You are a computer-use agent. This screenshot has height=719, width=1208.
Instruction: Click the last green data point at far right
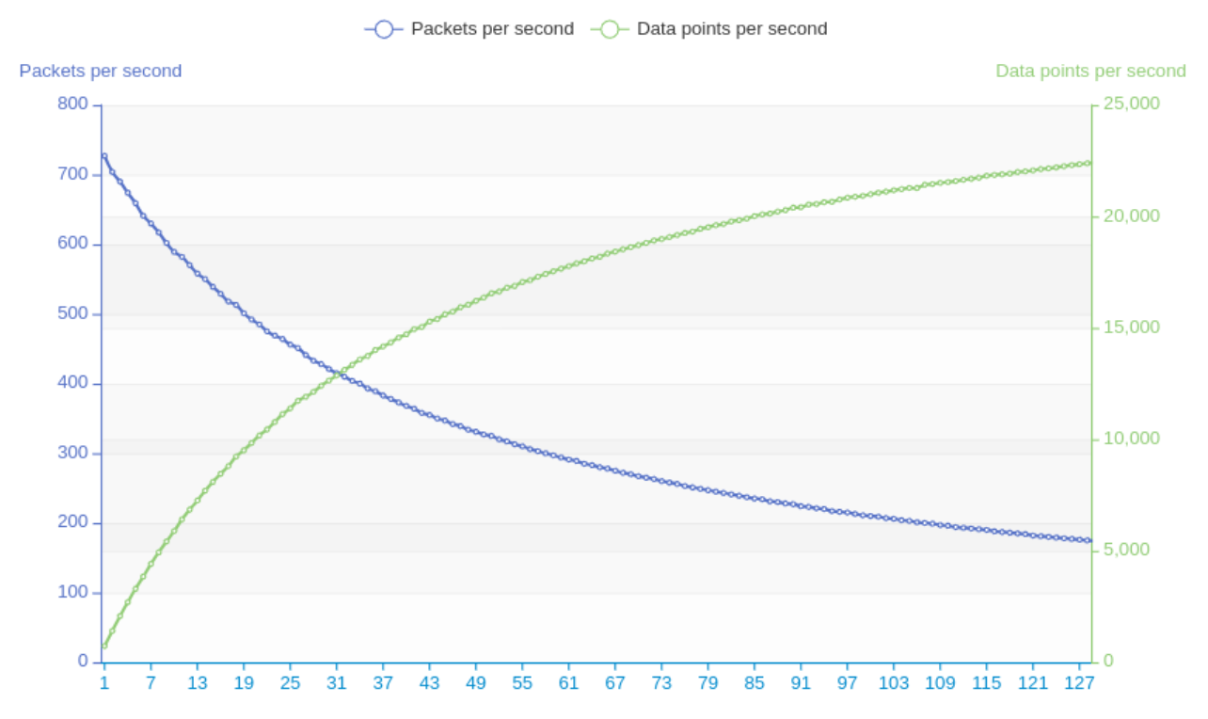(x=1089, y=163)
